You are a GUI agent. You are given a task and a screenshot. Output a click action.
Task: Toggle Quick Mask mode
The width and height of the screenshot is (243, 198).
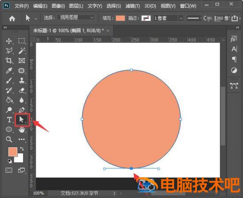click(9, 170)
